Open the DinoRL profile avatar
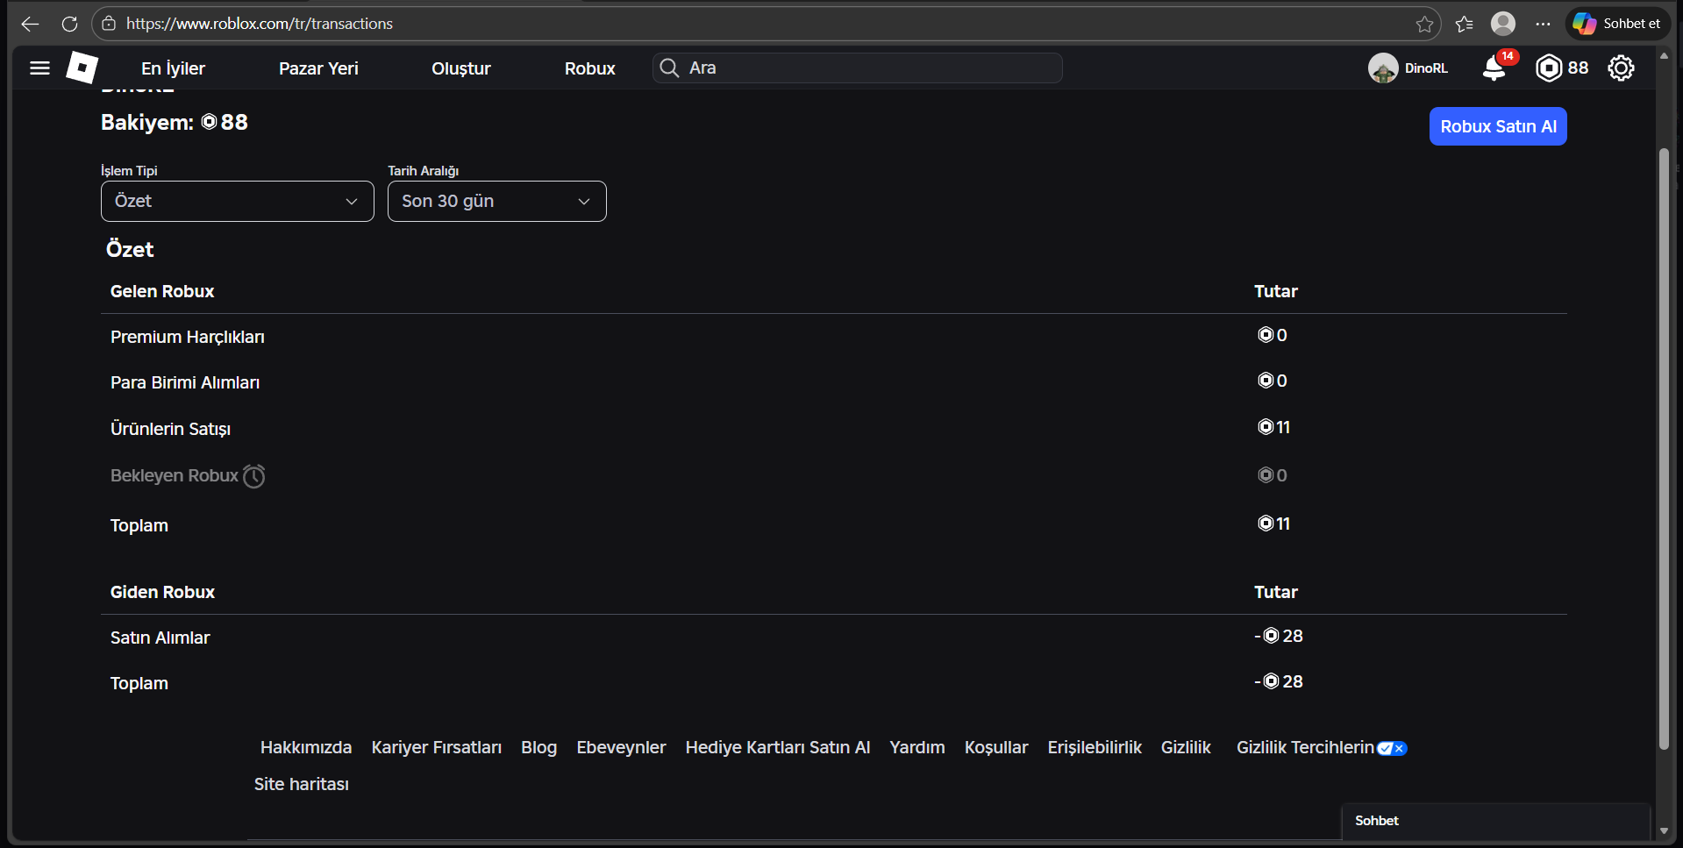This screenshot has height=848, width=1683. [1383, 68]
